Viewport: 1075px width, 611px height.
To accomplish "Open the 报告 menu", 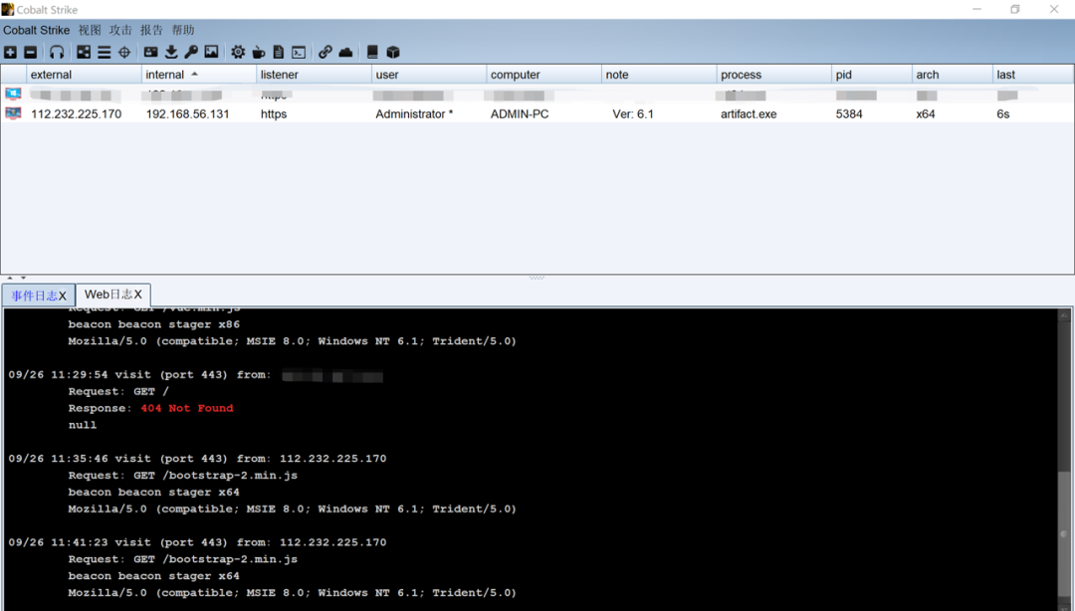I will tap(151, 30).
